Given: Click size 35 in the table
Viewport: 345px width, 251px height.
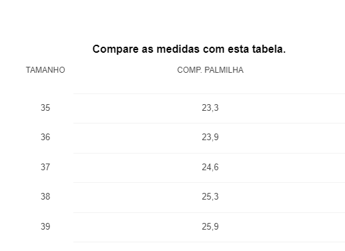Looking at the screenshot, I should (45, 107).
